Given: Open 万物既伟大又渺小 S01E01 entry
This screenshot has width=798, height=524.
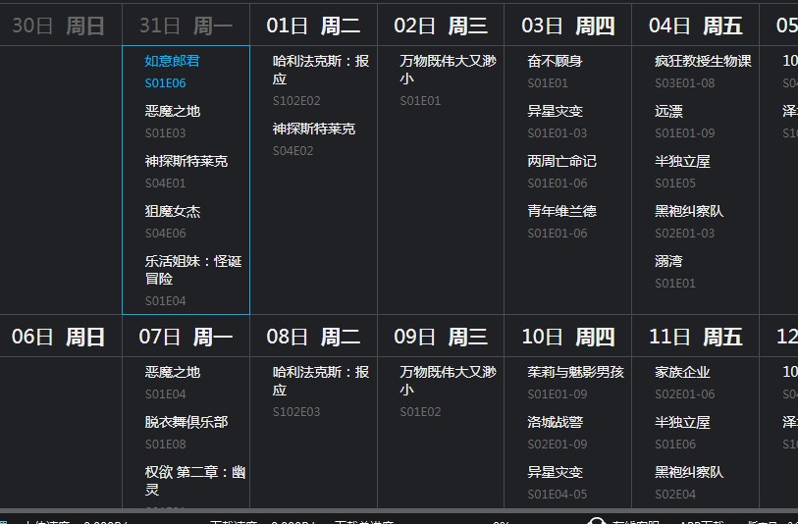Looking at the screenshot, I should [x=448, y=70].
